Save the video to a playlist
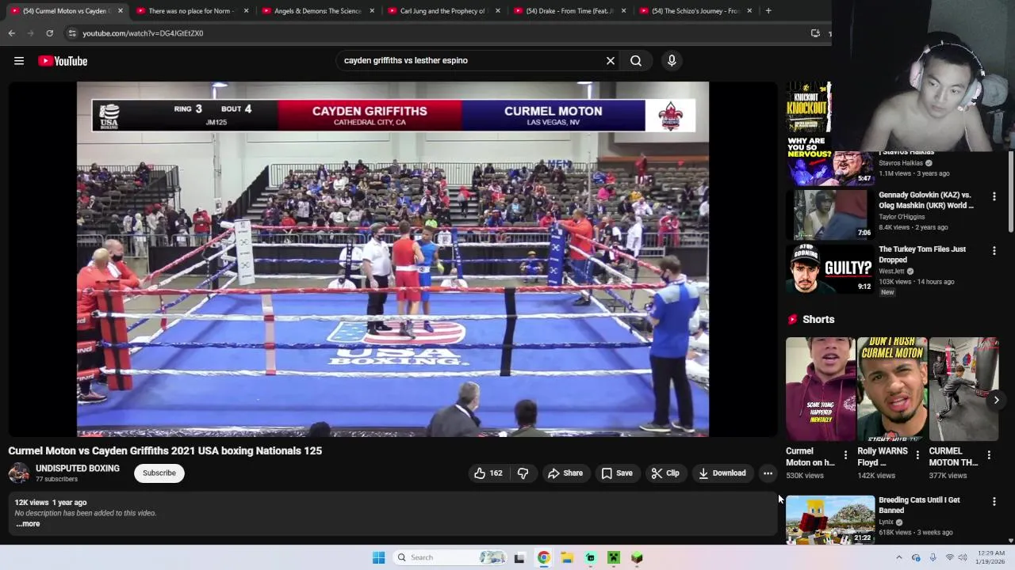The width and height of the screenshot is (1015, 570). 617,473
